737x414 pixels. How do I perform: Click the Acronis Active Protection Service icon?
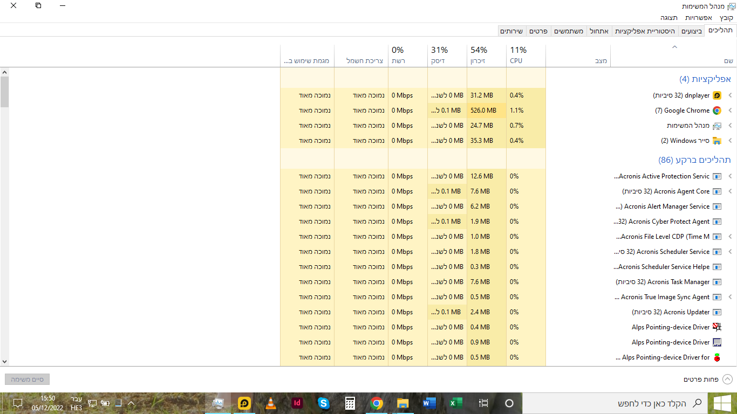[x=717, y=176]
